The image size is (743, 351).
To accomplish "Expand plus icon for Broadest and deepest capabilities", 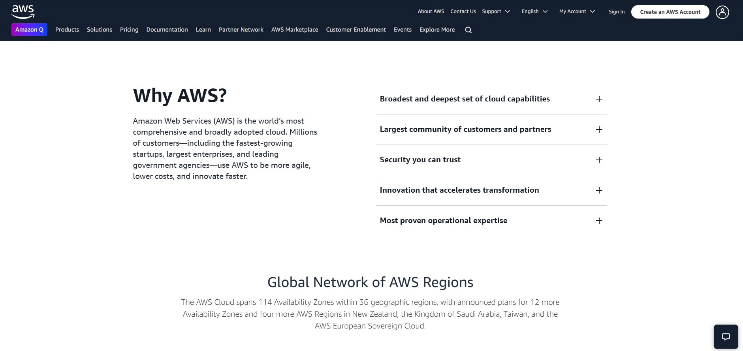I will [x=599, y=99].
